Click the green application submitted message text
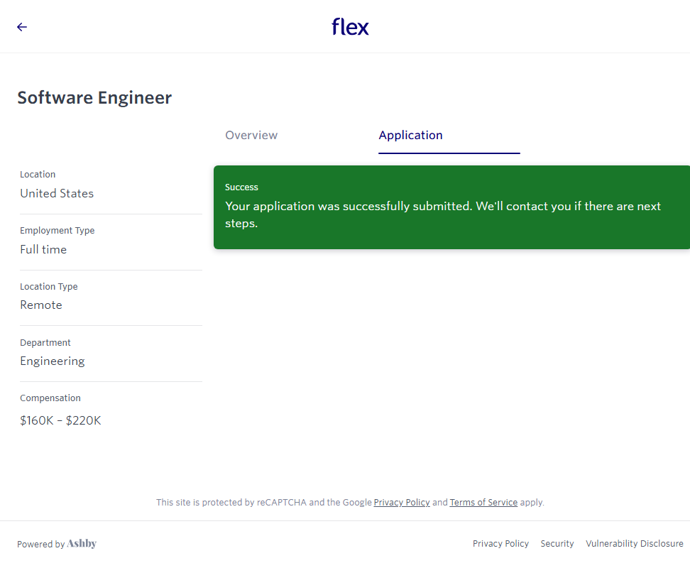 (442, 214)
